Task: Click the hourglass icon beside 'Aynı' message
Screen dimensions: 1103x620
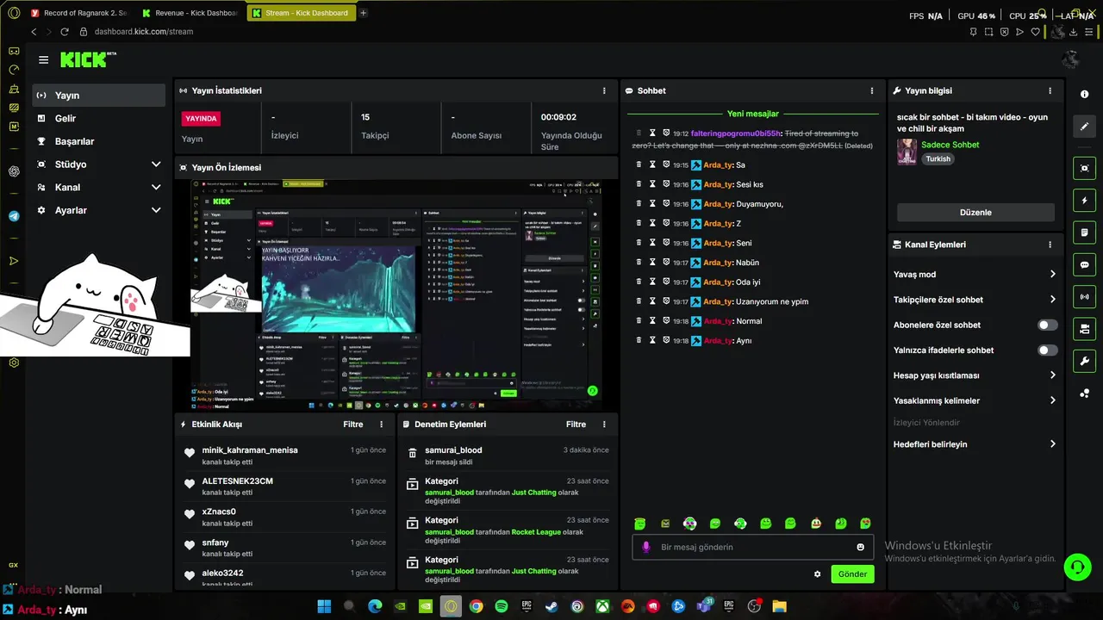Action: click(652, 340)
